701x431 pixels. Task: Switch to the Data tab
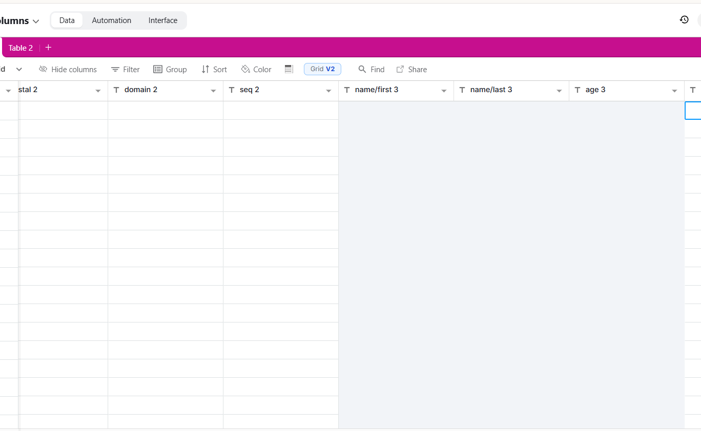[67, 20]
